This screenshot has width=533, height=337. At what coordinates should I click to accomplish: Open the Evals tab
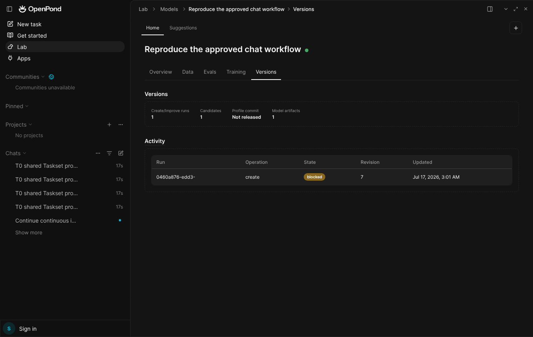tap(210, 72)
